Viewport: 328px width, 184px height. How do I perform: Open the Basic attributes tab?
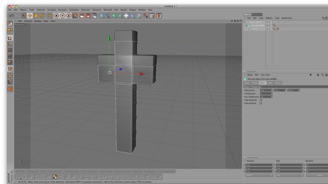pos(247,83)
